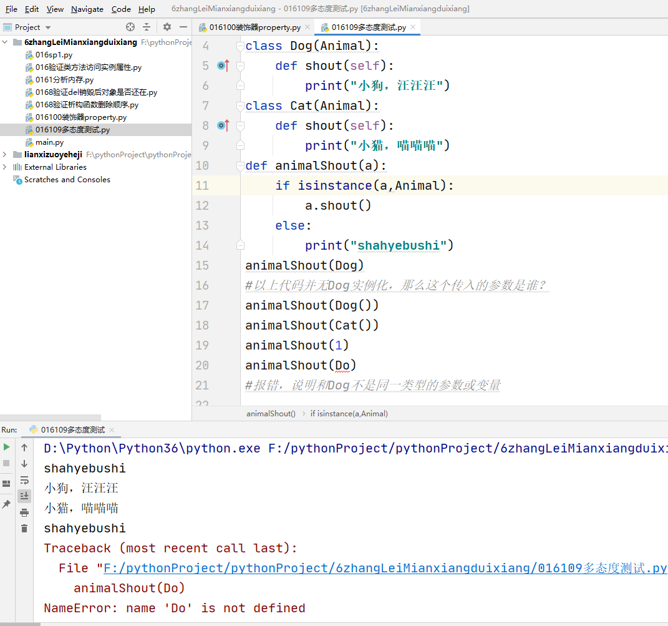The width and height of the screenshot is (668, 626).
Task: Rerun script with green play button
Action: click(6, 447)
